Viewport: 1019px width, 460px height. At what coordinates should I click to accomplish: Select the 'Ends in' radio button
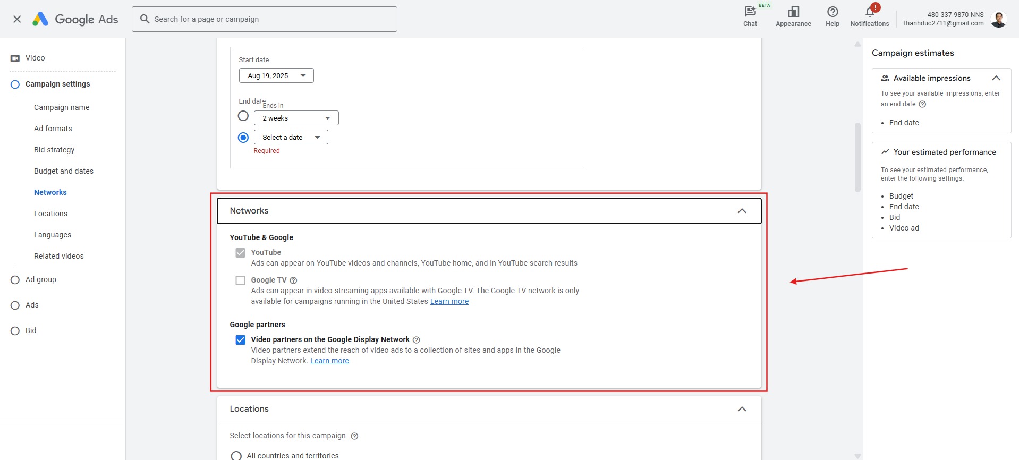(x=243, y=116)
